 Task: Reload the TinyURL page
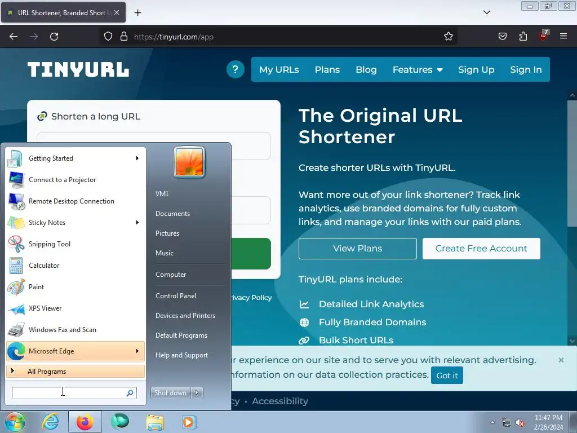coord(54,37)
